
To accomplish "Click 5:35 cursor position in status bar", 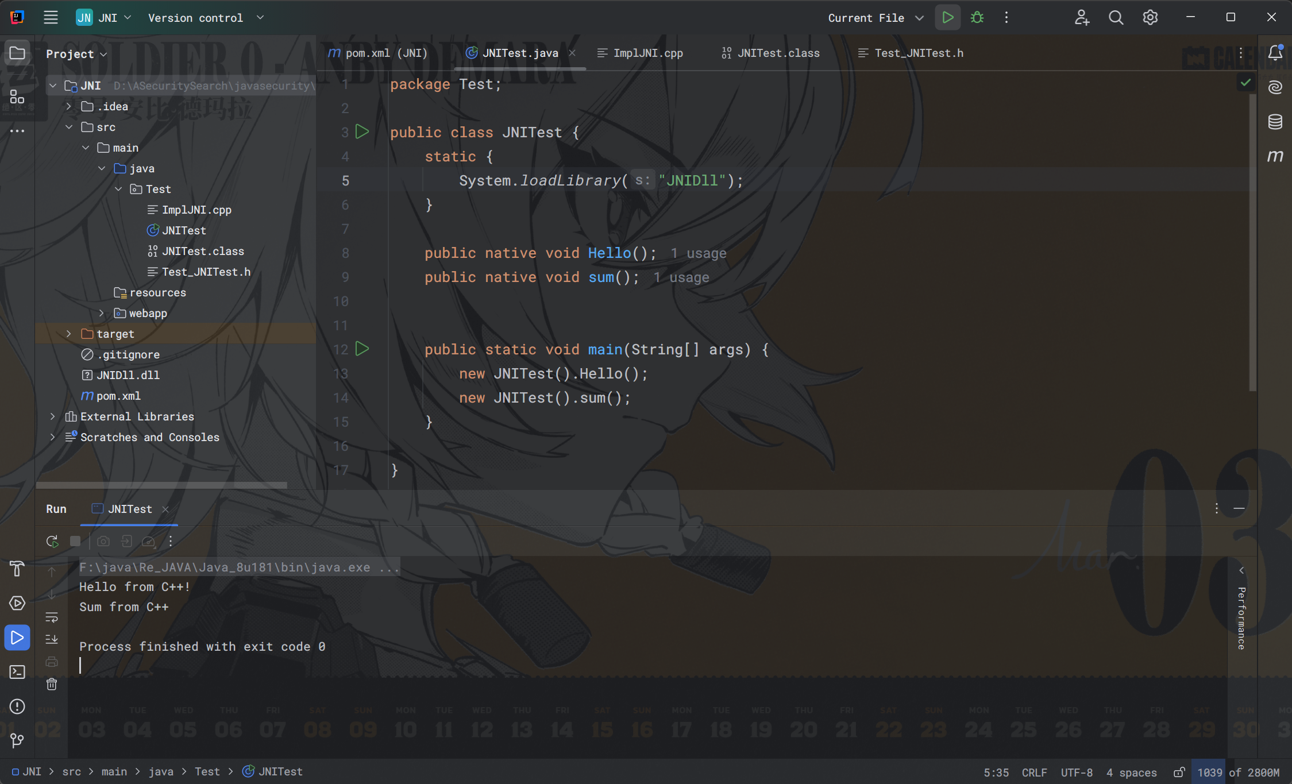I will click(x=996, y=773).
